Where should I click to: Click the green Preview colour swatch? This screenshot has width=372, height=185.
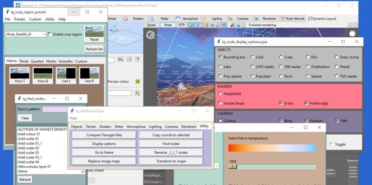point(138,81)
